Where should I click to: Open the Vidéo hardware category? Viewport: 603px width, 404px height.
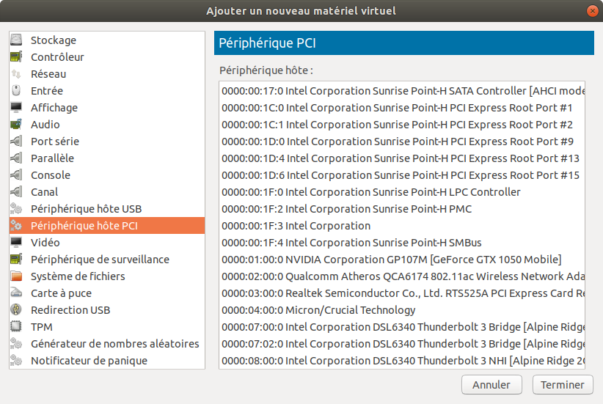tap(45, 243)
